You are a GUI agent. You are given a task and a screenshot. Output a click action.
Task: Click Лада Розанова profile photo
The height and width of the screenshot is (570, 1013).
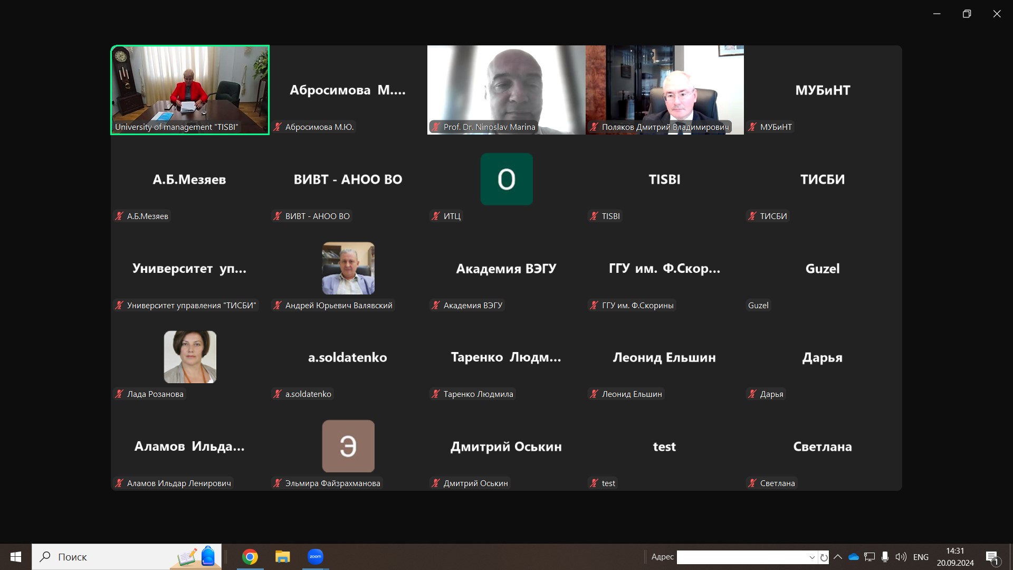[x=190, y=357]
